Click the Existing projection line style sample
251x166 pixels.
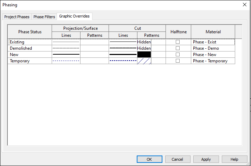66,42
